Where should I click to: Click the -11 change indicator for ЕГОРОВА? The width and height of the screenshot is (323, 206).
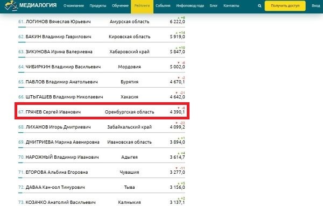point(180,168)
